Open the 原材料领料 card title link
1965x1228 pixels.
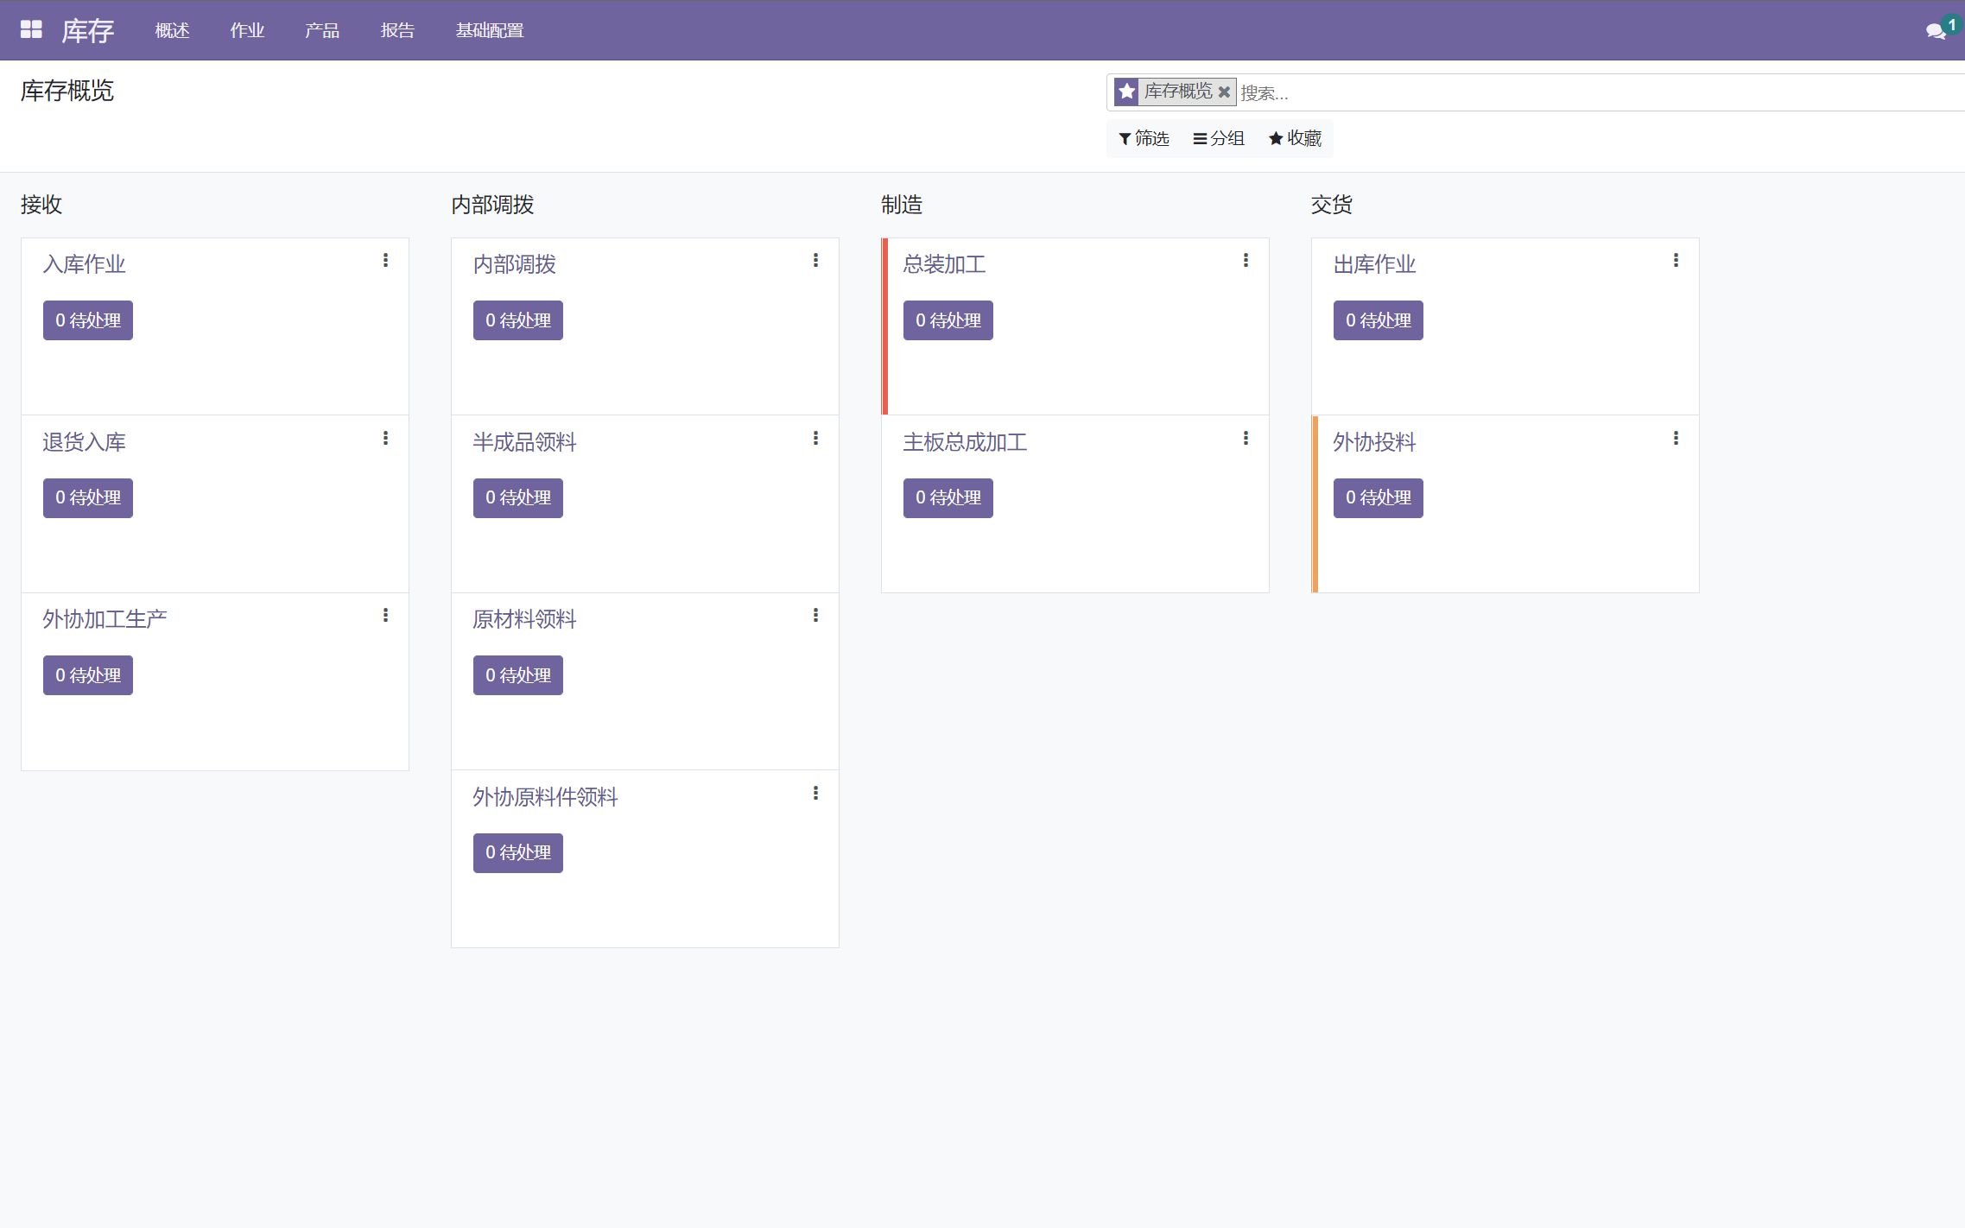click(524, 619)
